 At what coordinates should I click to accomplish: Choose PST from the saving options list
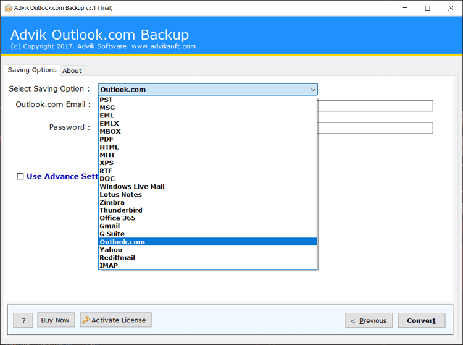(207, 100)
